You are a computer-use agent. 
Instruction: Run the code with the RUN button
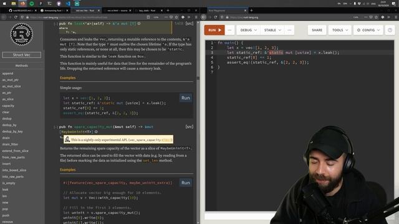click(214, 30)
